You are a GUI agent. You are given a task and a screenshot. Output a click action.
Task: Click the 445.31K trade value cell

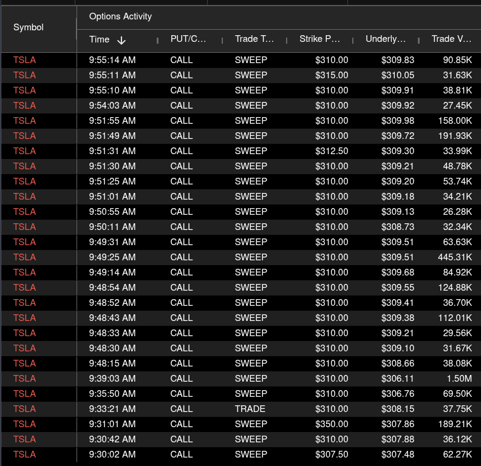455,257
